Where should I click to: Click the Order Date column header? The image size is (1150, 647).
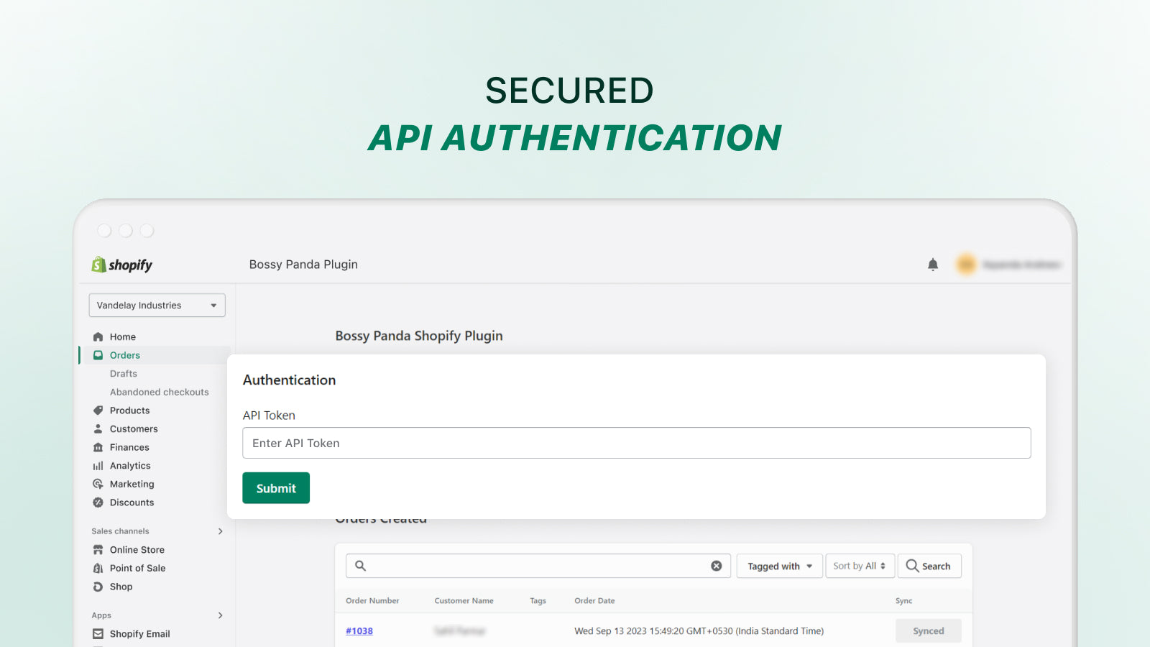click(594, 601)
